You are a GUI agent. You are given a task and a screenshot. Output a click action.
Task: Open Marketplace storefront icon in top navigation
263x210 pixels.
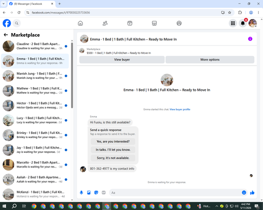point(154,23)
